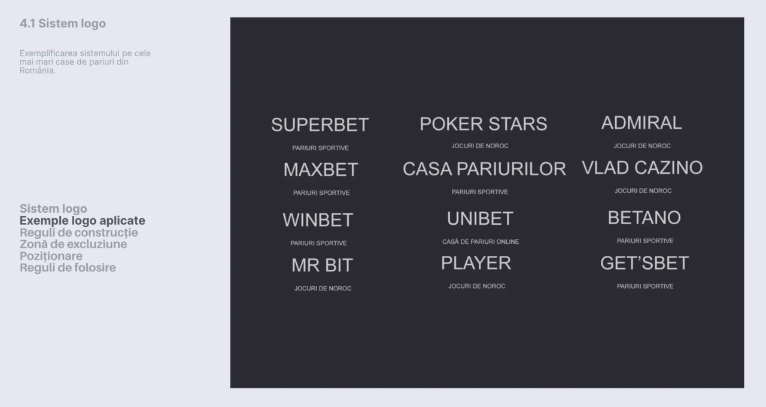Click the PLAYER logo example
The image size is (766, 407).
pos(476,263)
